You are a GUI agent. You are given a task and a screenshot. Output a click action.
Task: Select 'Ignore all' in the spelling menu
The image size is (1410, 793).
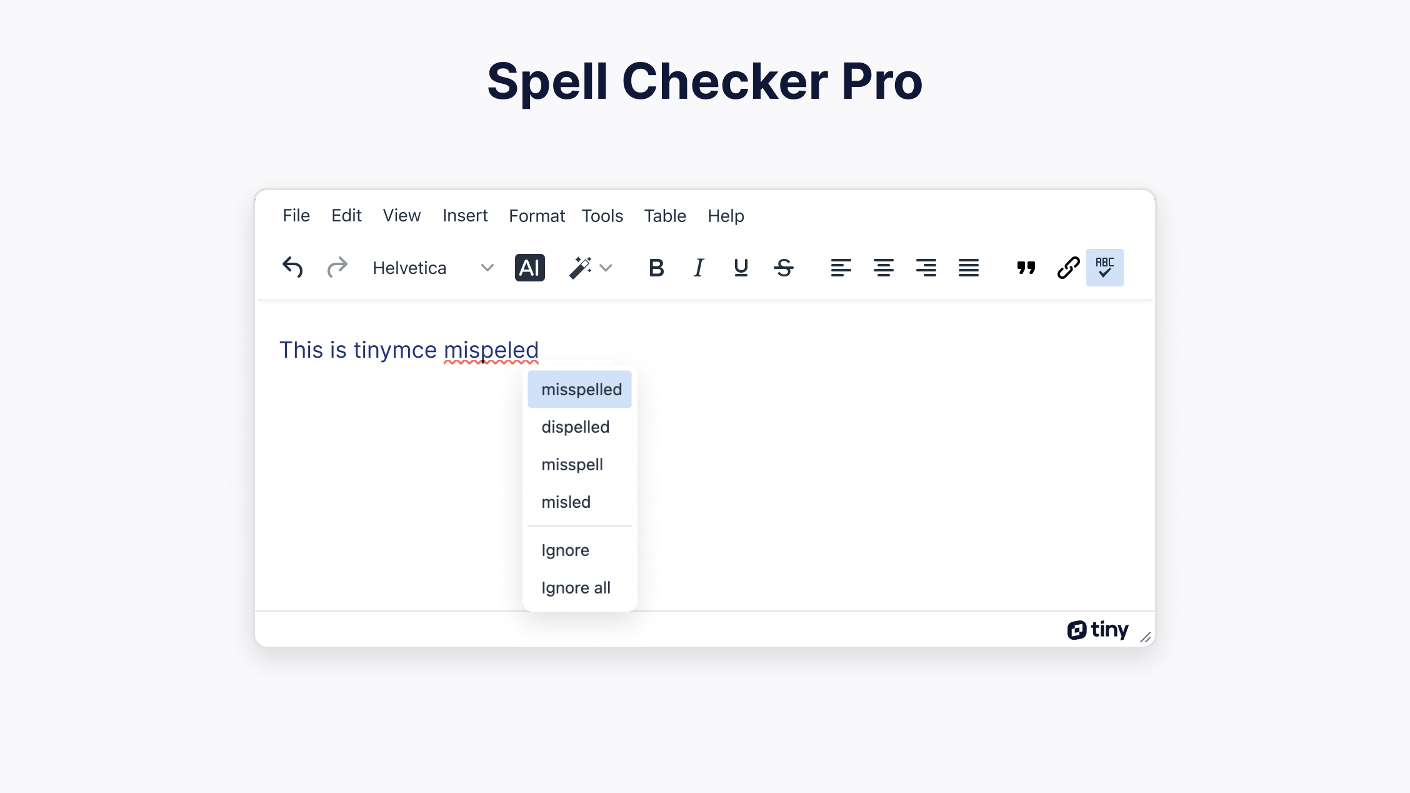[576, 588]
